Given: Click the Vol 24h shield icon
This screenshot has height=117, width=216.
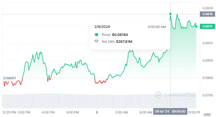Looking at the screenshot, I should point(96,42).
